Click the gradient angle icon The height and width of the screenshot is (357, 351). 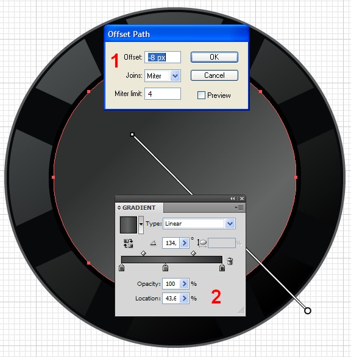pyautogui.click(x=154, y=243)
